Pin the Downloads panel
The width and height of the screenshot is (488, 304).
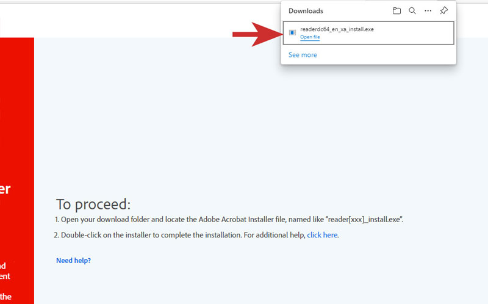(444, 11)
